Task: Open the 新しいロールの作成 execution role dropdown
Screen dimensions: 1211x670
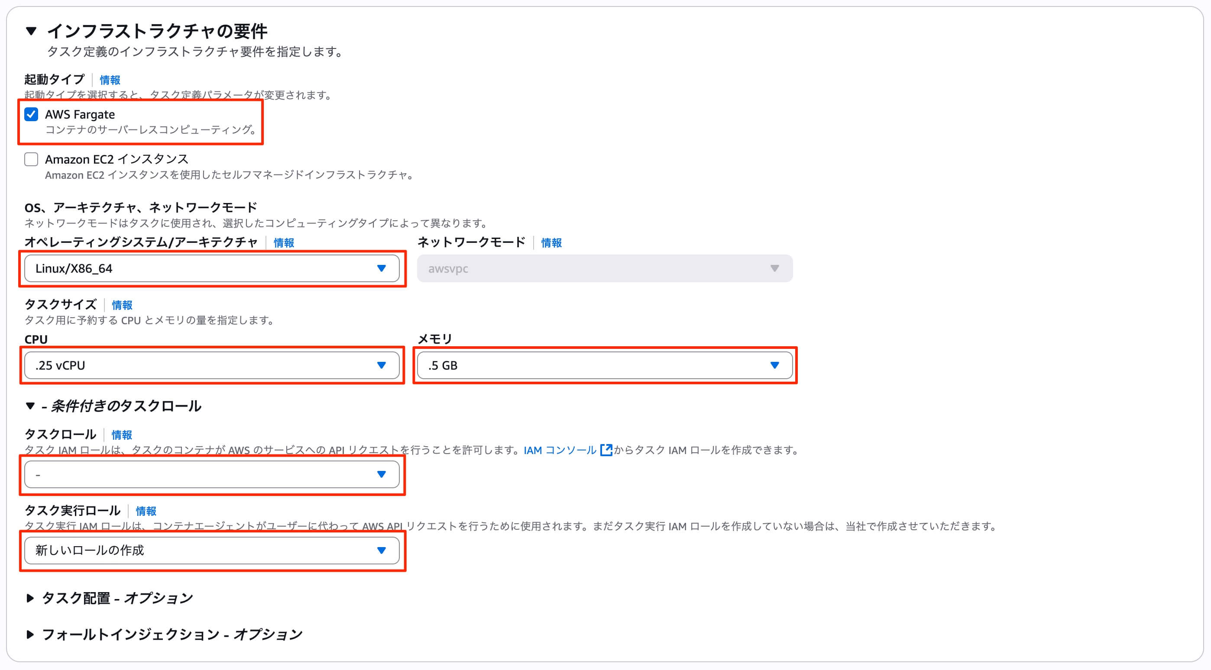Action: (211, 550)
